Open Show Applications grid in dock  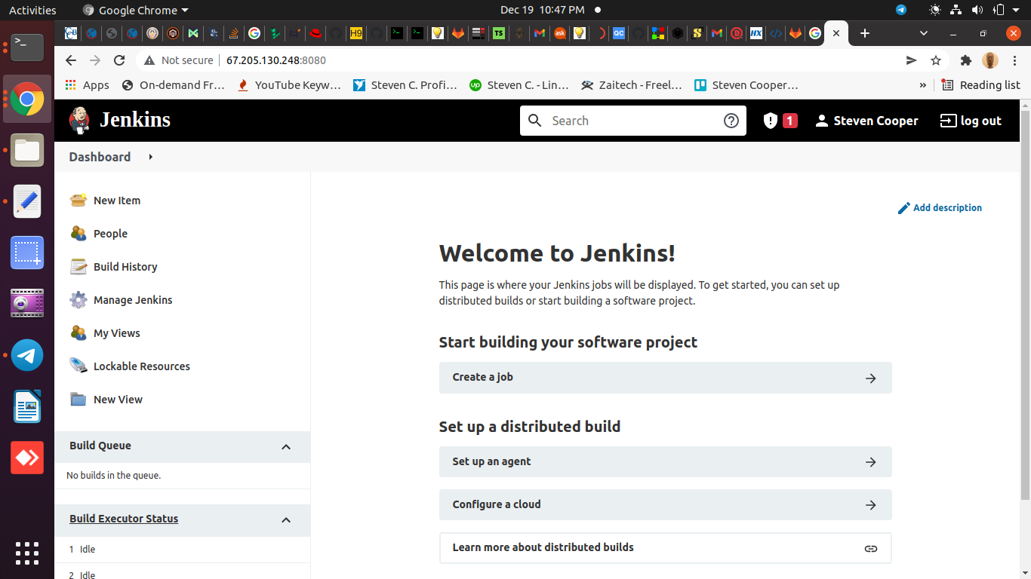[x=27, y=553]
